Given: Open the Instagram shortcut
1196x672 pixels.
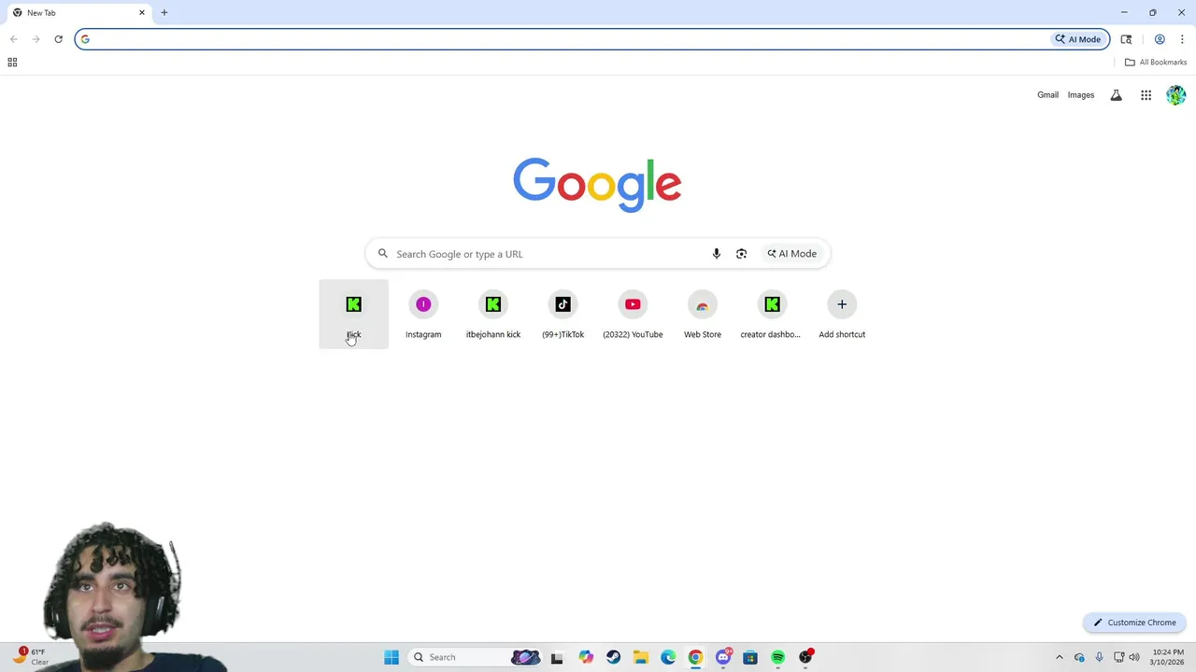Looking at the screenshot, I should click(x=423, y=314).
